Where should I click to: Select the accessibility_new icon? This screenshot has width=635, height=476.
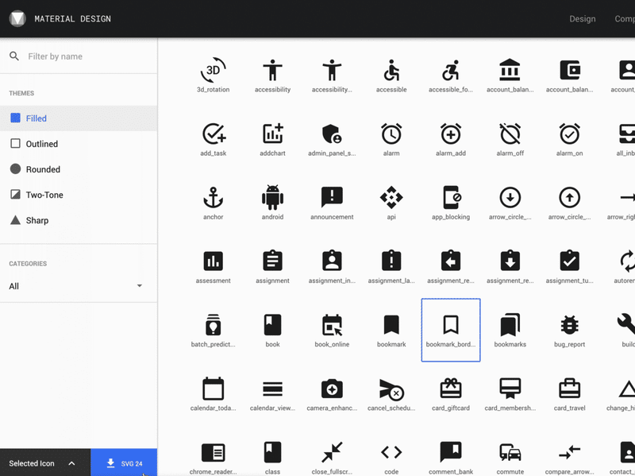pyautogui.click(x=332, y=70)
